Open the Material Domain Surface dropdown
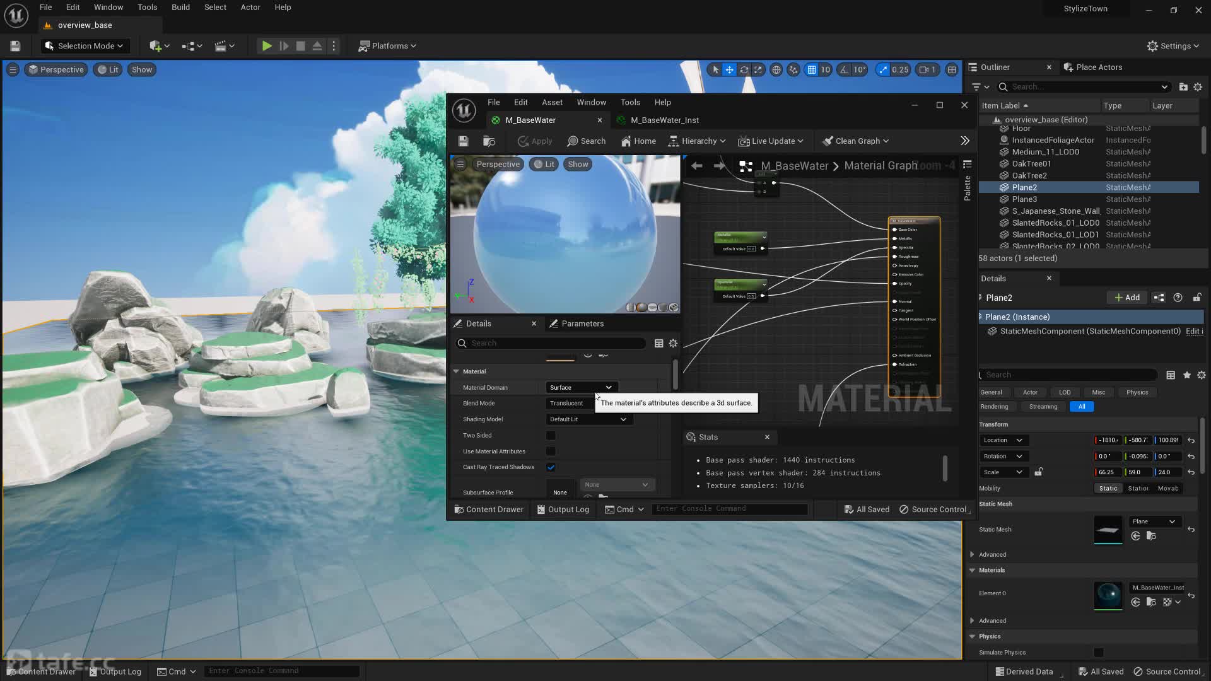This screenshot has height=681, width=1211. (581, 388)
